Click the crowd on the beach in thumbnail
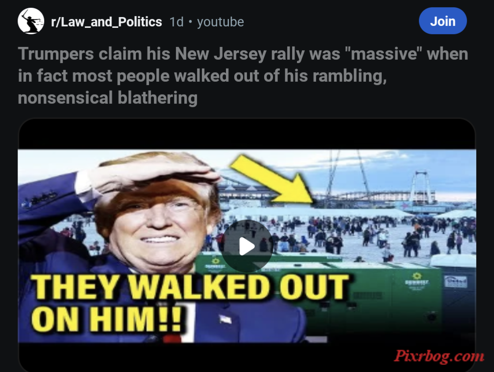Image resolution: width=494 pixels, height=372 pixels. [362, 234]
